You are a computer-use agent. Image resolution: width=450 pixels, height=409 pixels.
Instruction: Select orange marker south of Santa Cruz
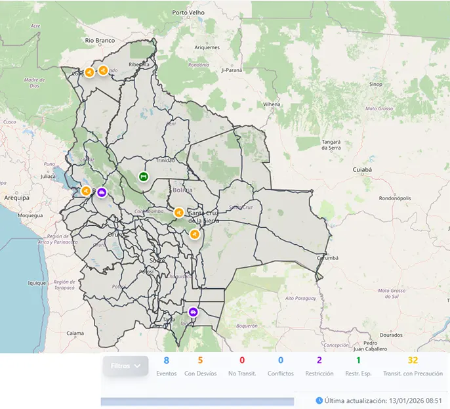pyautogui.click(x=194, y=234)
